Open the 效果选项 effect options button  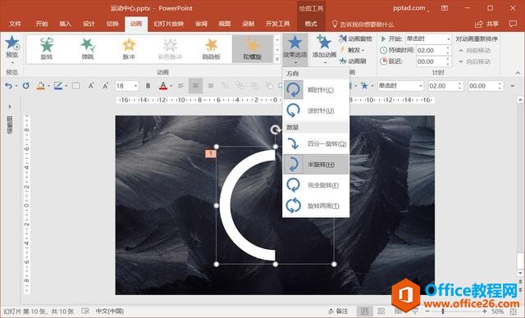coord(295,50)
